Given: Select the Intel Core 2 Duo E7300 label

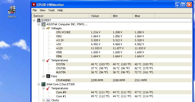Looking at the screenshot, I should 60,84.
